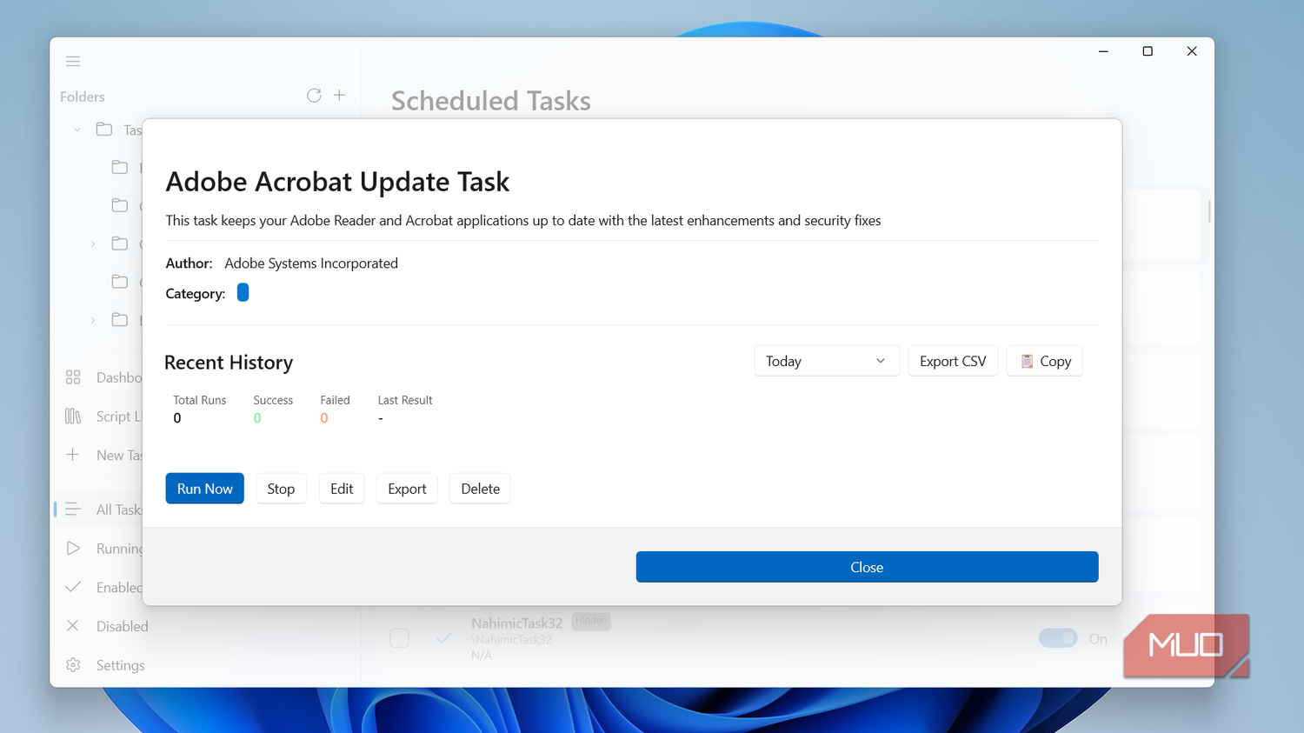Image resolution: width=1304 pixels, height=733 pixels.
Task: Click the "Recent History" heading
Action: pos(229,363)
